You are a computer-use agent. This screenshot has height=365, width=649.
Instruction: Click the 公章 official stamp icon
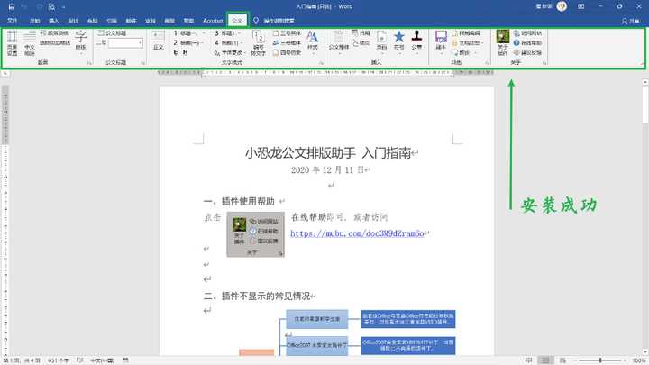416,41
